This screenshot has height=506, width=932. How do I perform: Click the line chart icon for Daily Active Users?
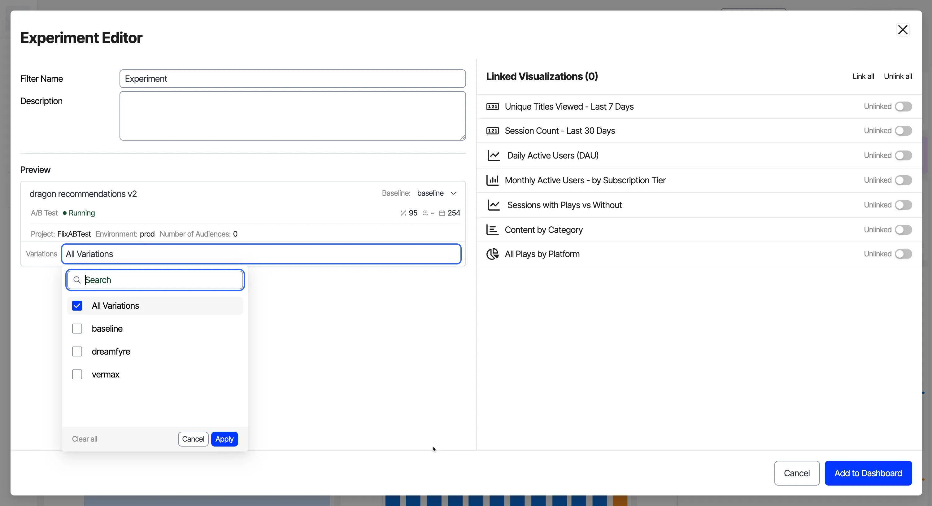pos(494,156)
